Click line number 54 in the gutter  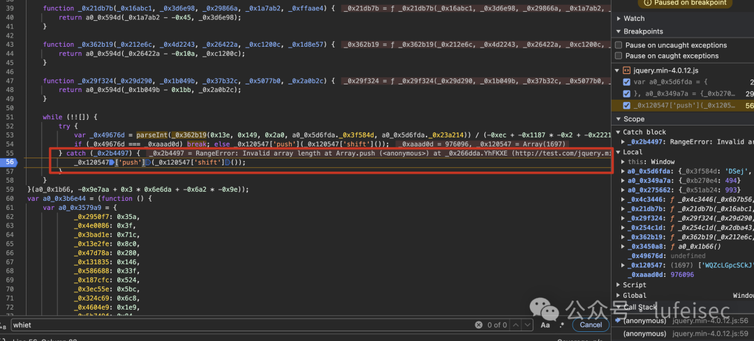coord(9,144)
